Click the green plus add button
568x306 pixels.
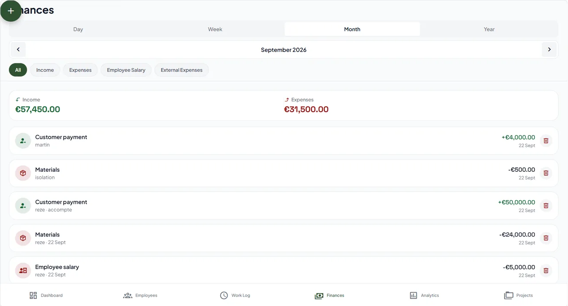tap(11, 11)
